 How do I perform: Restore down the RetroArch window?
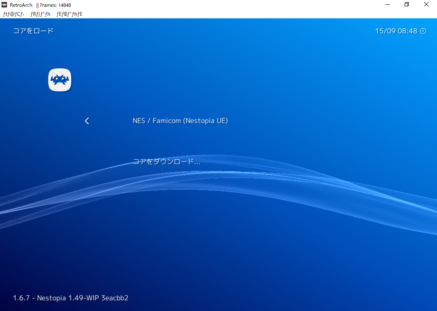click(407, 5)
